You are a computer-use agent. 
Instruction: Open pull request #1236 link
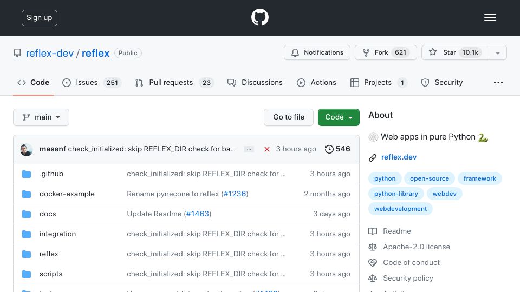click(x=235, y=194)
